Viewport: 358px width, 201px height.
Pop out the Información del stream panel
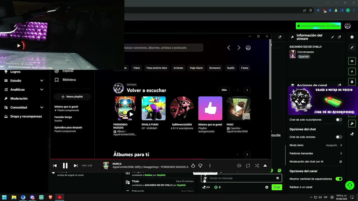tap(339, 37)
